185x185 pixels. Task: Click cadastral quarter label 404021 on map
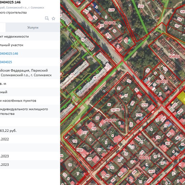[174, 56]
